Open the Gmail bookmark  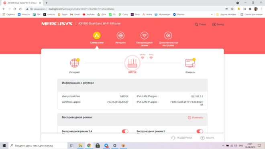point(75,14)
